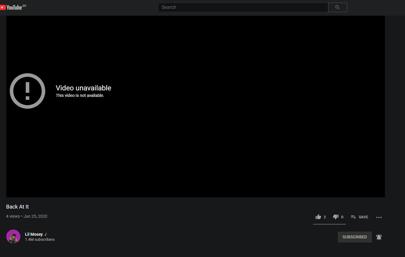Open the Lil Mosey channel name link

34,234
